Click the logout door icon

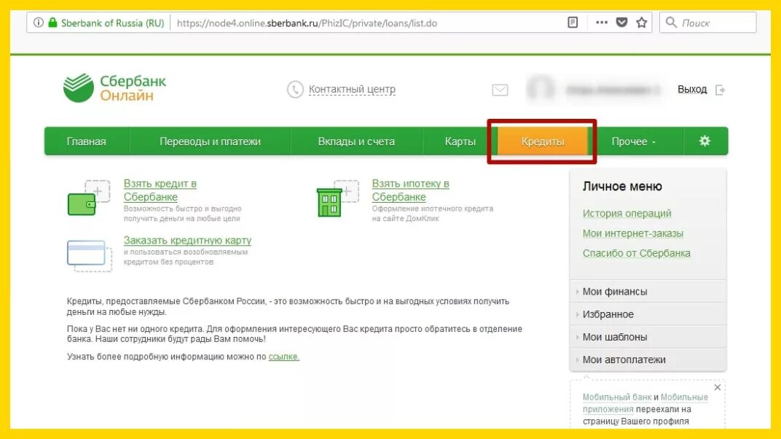click(721, 90)
